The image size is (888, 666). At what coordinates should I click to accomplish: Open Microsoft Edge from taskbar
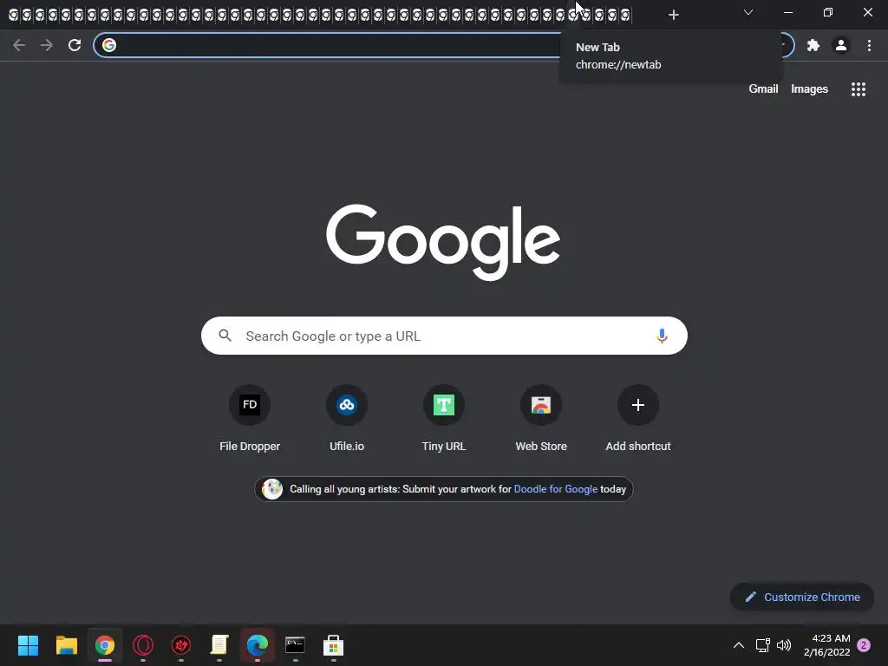[x=257, y=645]
